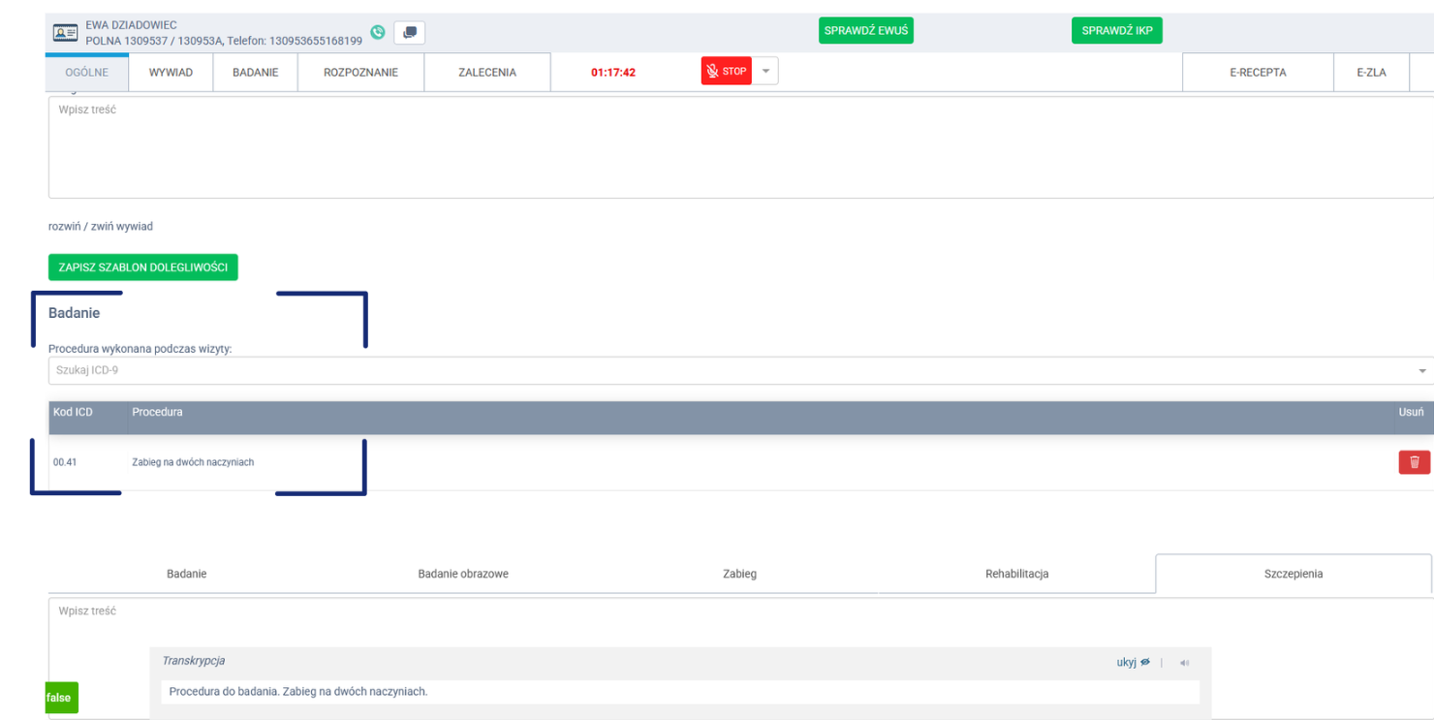Open the Szukaj ICD-9 procedure dropdown
Image resolution: width=1434 pixels, height=720 pixels.
(x=736, y=370)
